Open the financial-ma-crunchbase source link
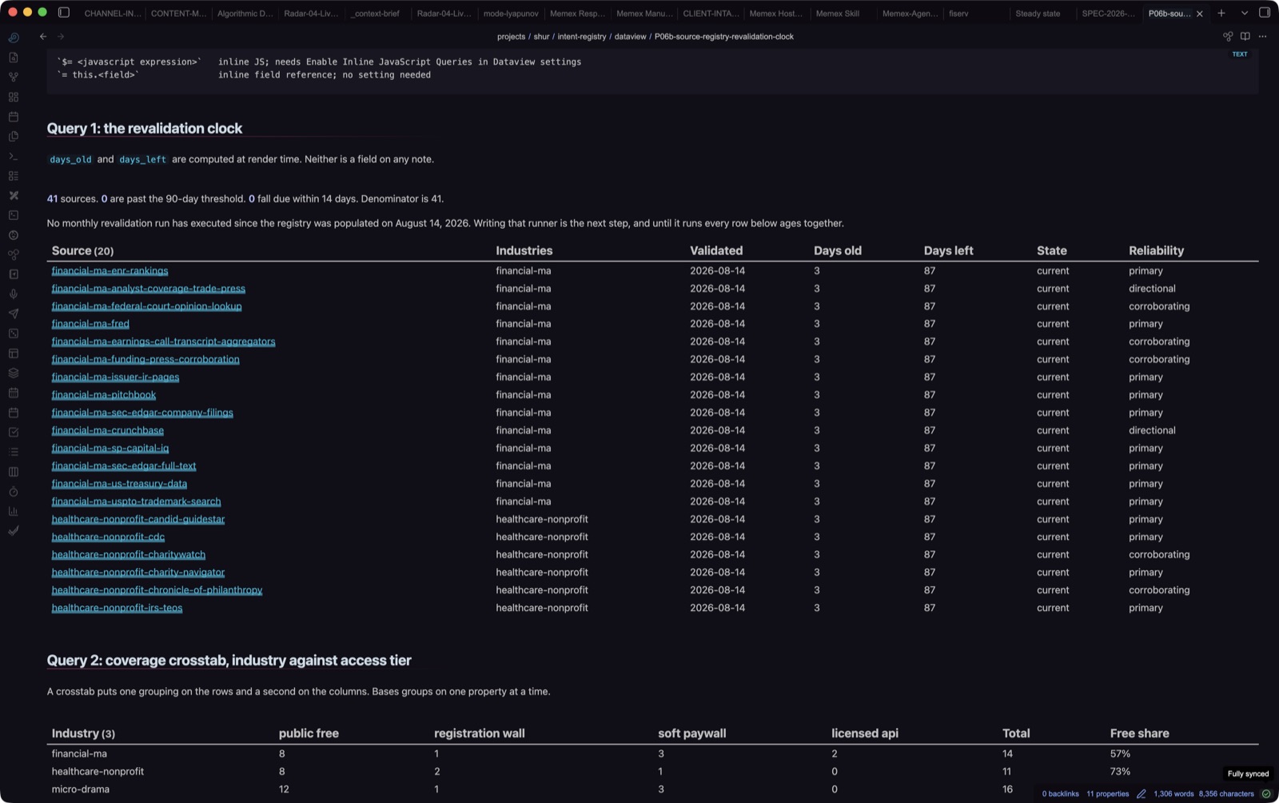This screenshot has height=803, width=1279. (107, 430)
